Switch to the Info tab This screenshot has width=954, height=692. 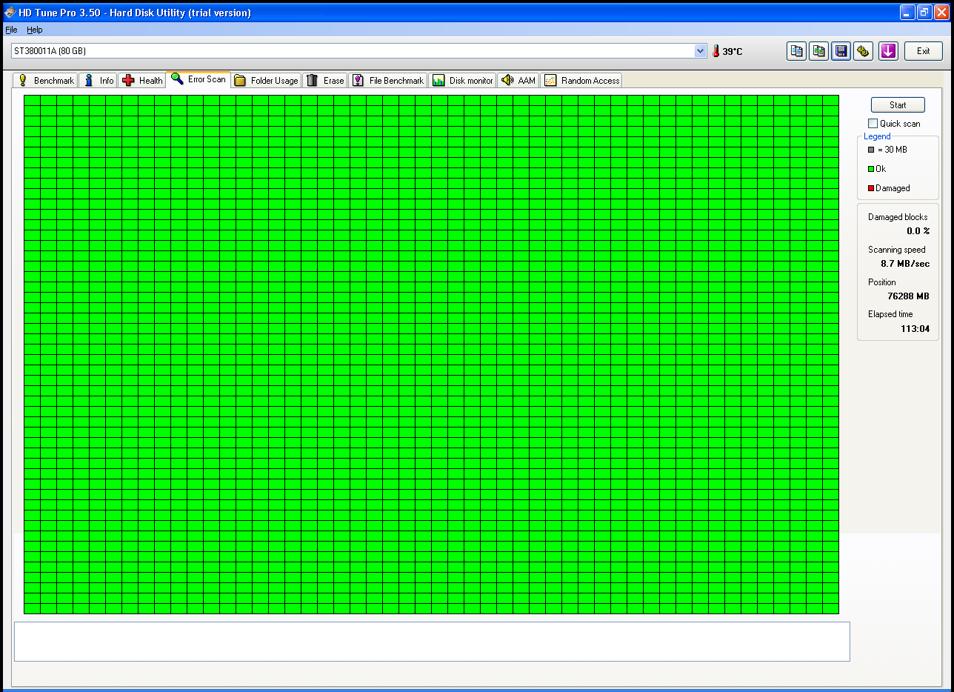[x=99, y=81]
